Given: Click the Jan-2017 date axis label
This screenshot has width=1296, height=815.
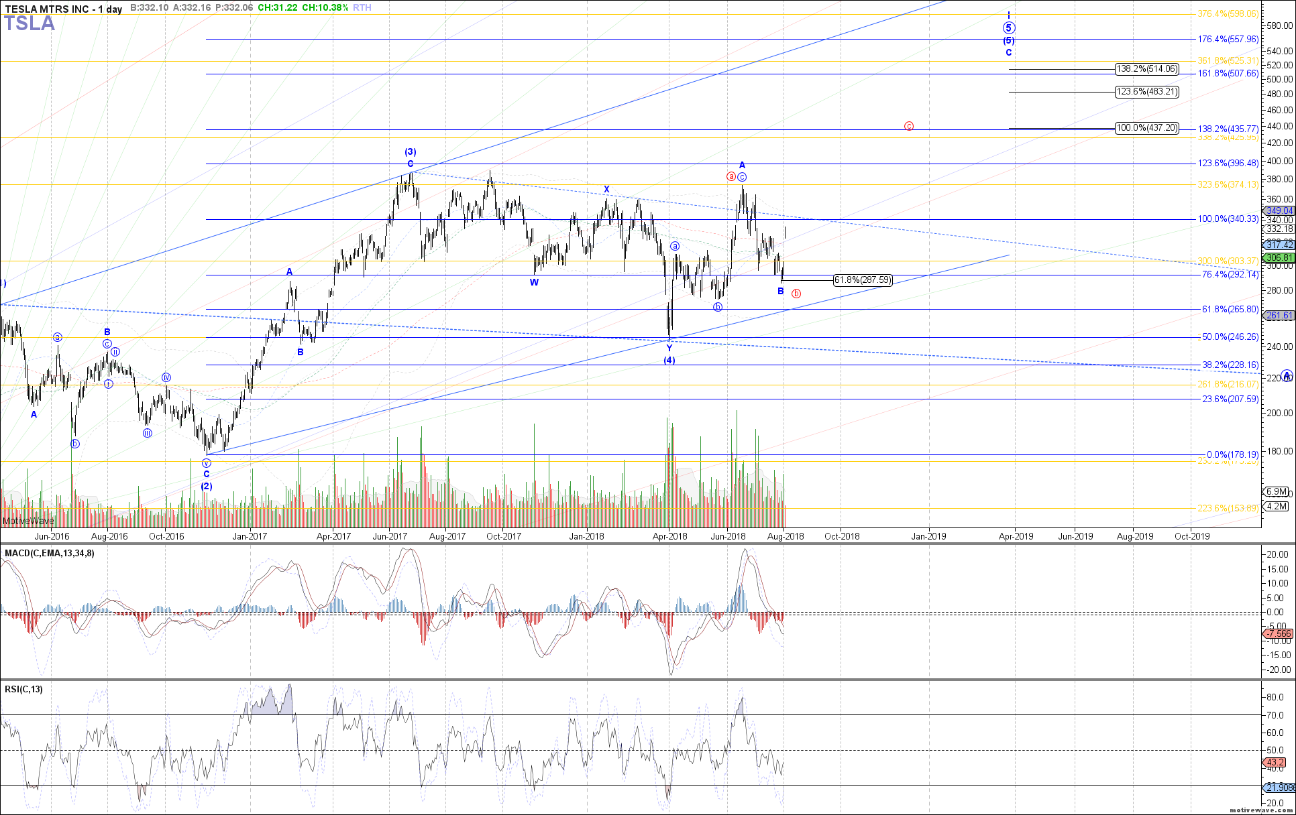Looking at the screenshot, I should pos(250,536).
